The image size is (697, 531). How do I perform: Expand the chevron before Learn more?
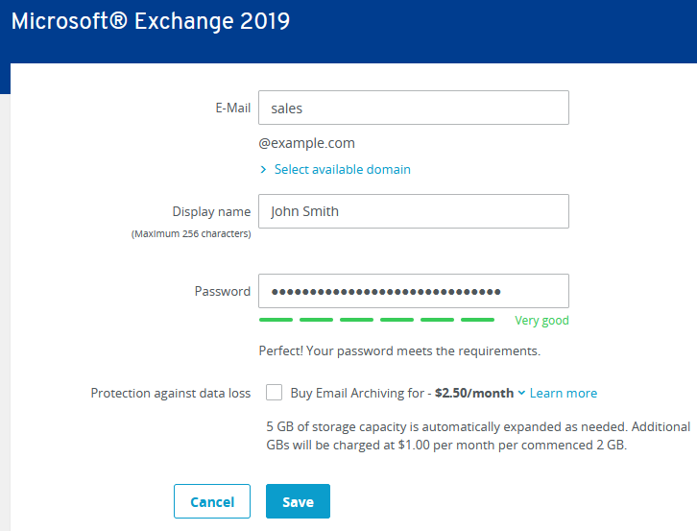coord(522,393)
